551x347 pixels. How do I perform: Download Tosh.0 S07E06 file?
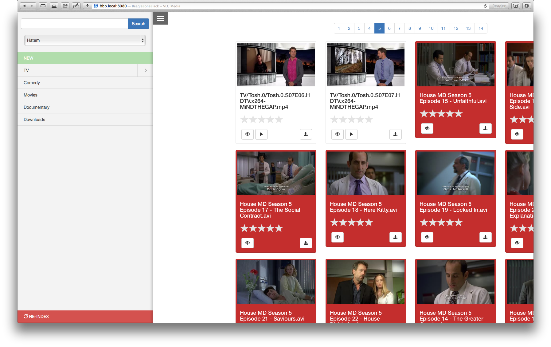tap(306, 134)
